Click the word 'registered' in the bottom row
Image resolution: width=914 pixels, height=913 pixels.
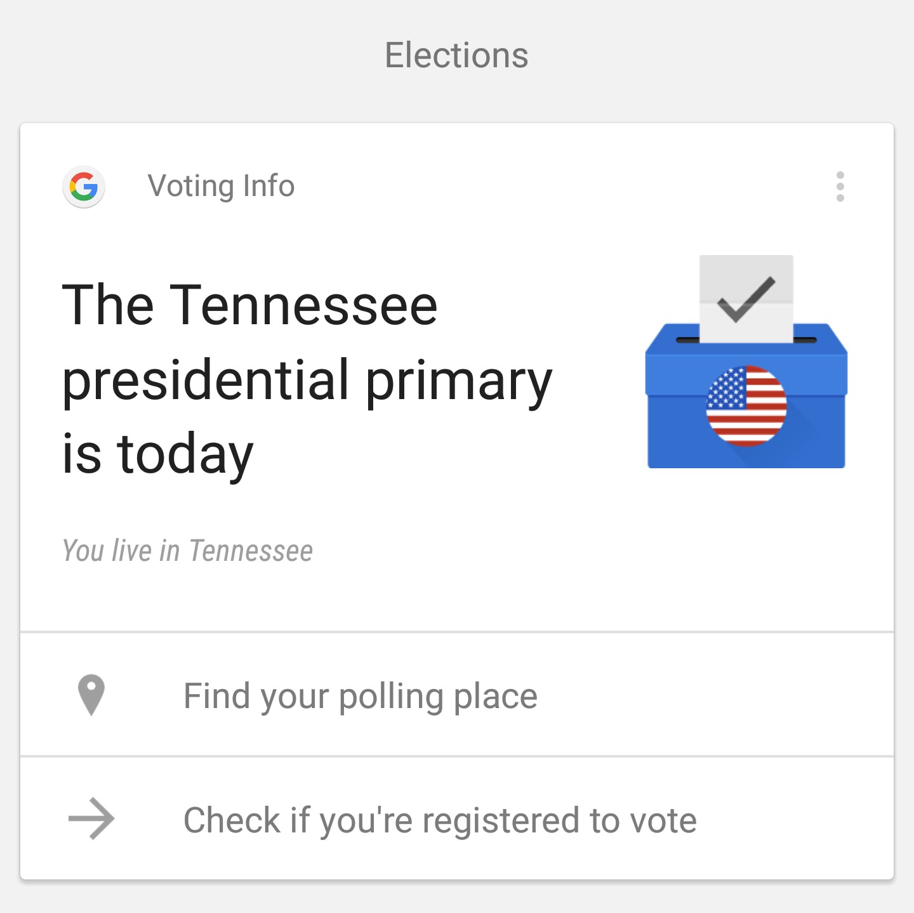pyautogui.click(x=501, y=821)
